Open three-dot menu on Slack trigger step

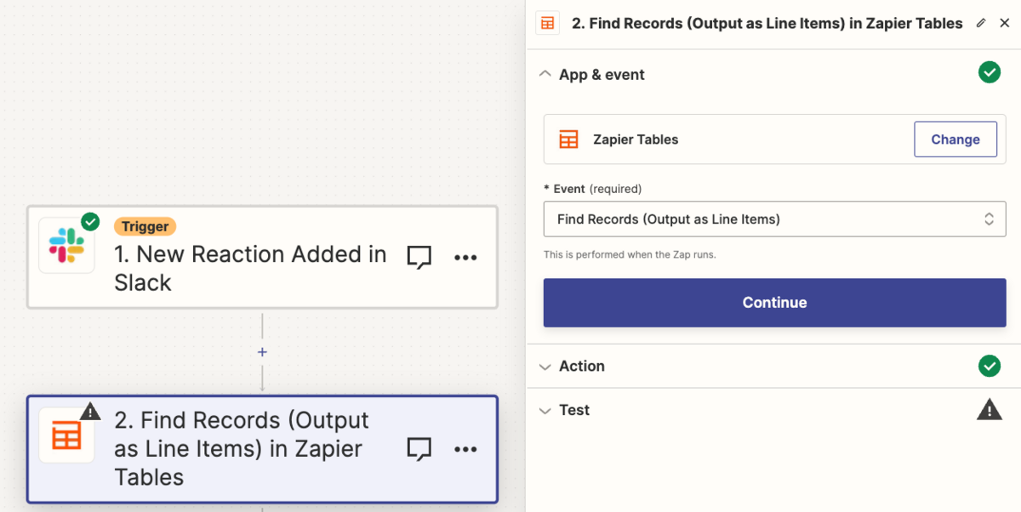coord(465,258)
